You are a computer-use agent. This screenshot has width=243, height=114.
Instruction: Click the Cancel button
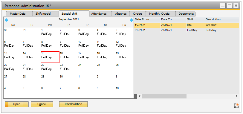tap(42, 104)
